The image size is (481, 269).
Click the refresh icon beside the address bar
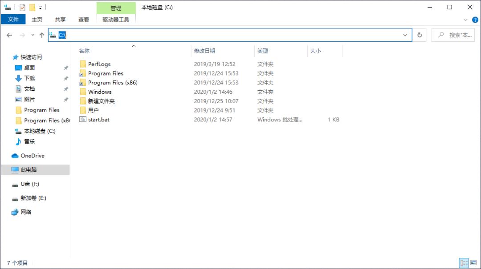(x=420, y=35)
